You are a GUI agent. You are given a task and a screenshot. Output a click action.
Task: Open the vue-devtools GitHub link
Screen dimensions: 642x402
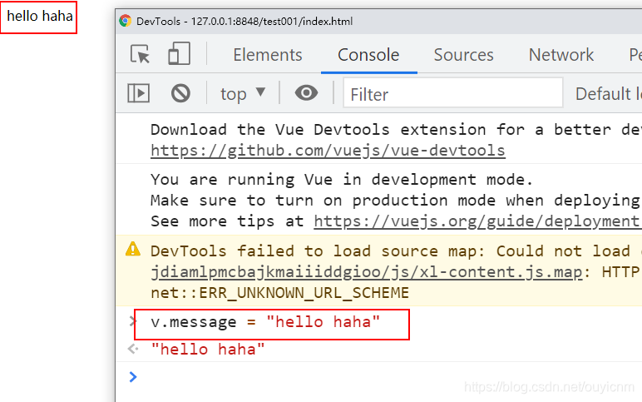click(328, 151)
